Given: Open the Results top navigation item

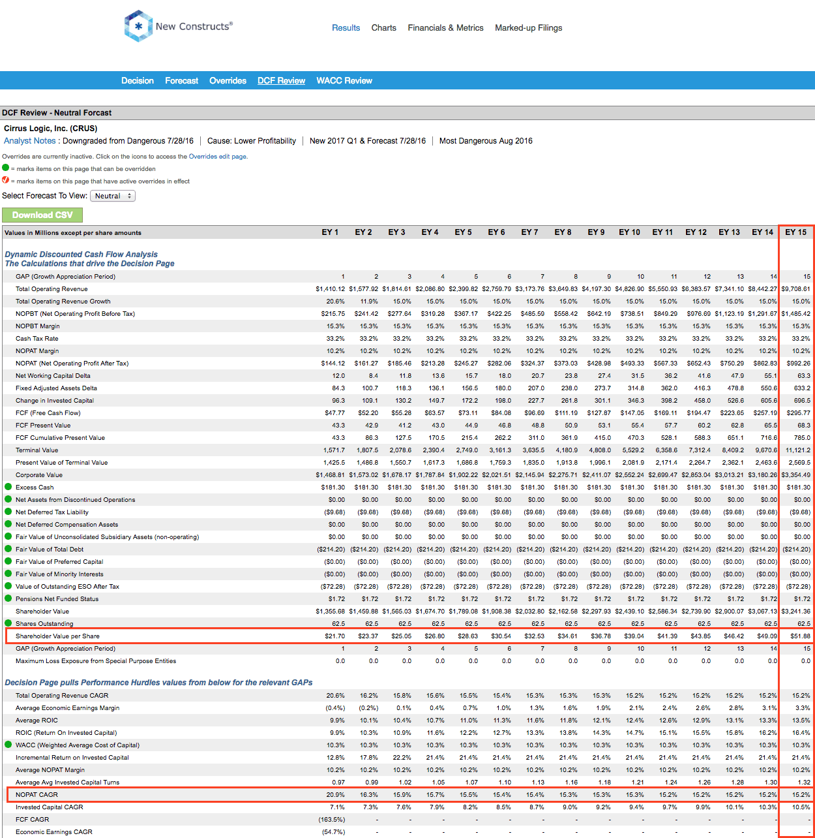Looking at the screenshot, I should pyautogui.click(x=346, y=28).
